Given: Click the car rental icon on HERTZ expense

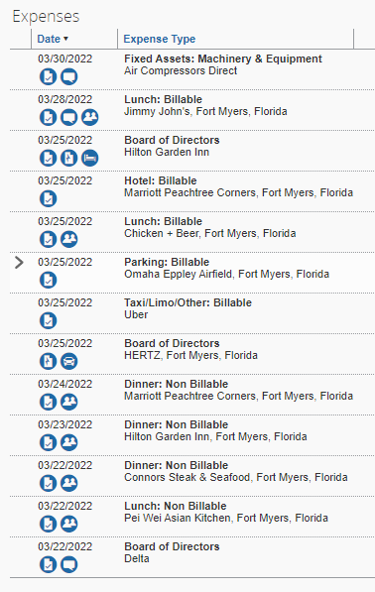Looking at the screenshot, I should click(69, 361).
